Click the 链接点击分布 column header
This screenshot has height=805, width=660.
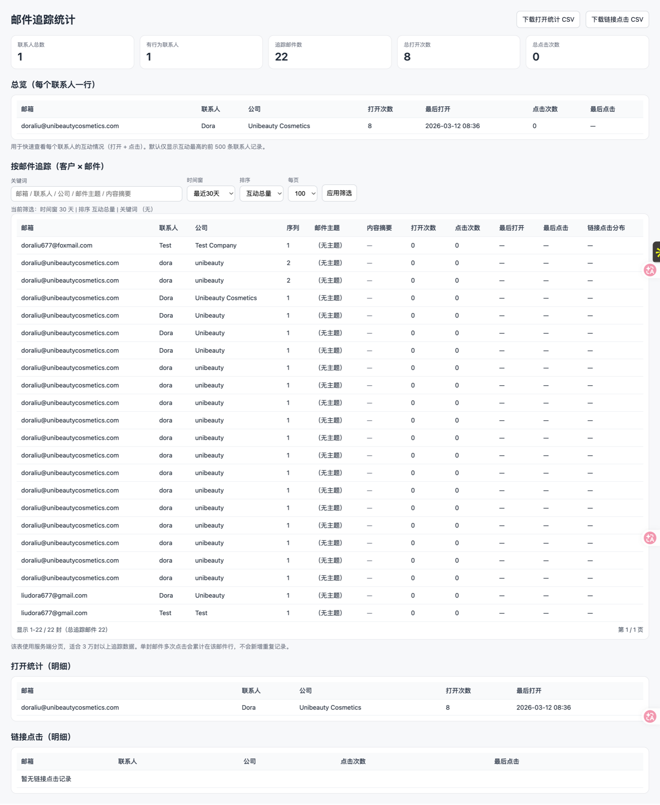606,228
